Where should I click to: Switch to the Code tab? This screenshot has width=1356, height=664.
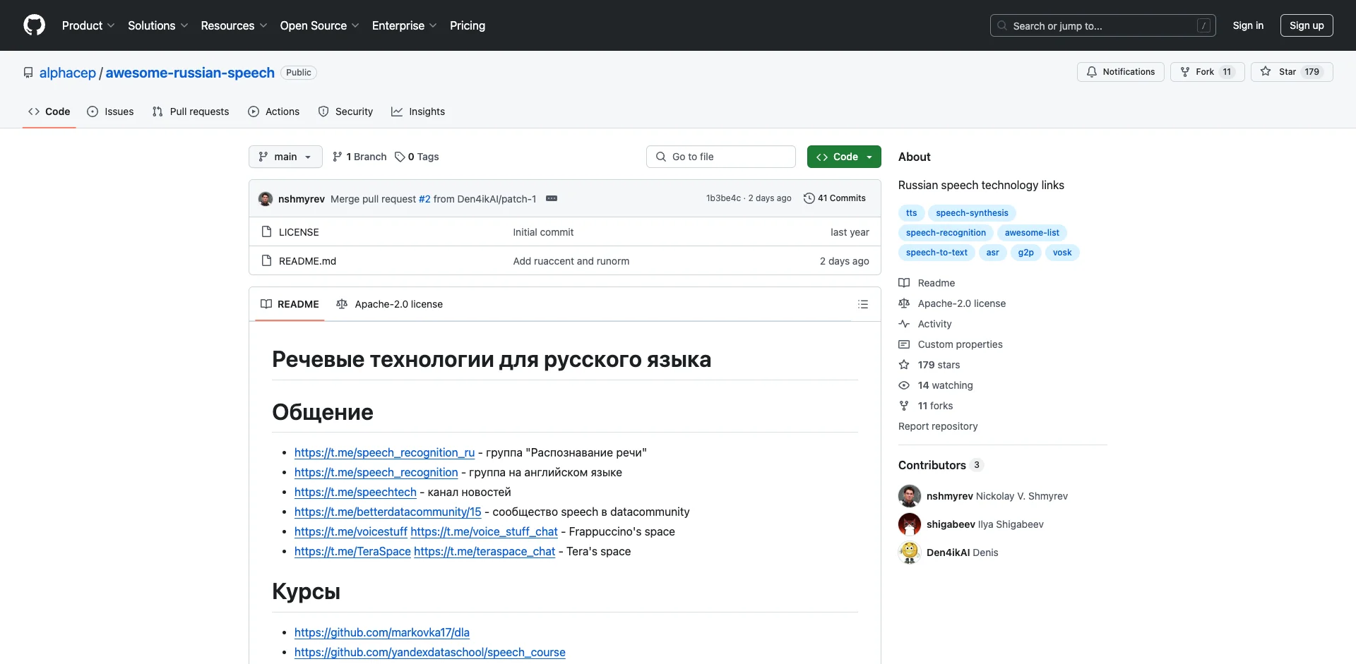pyautogui.click(x=49, y=111)
